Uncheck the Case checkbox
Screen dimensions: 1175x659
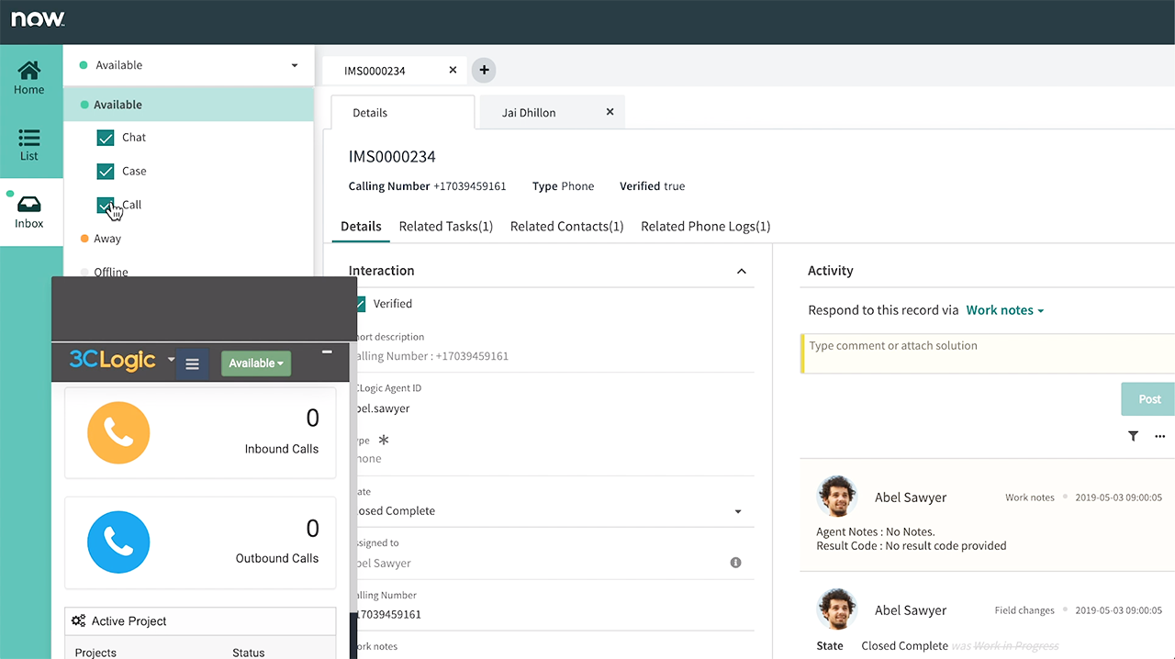tap(106, 172)
